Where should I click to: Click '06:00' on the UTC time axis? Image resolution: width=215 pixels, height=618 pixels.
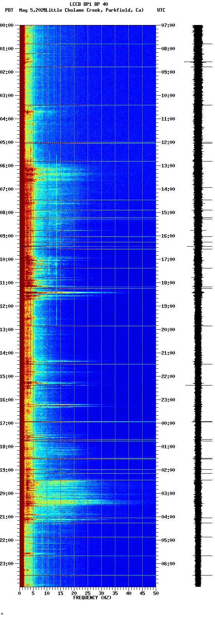(168, 564)
